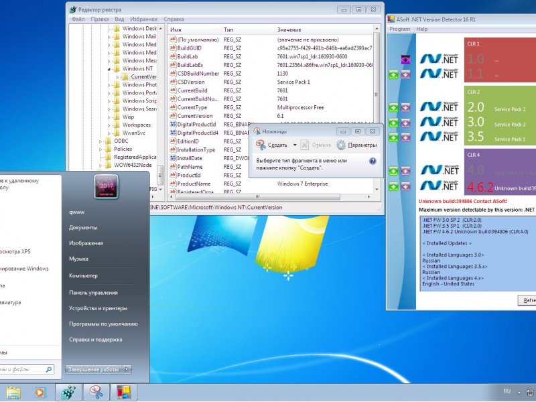Click purple arrow button for .NET 4.6.2
Viewport: 536px width, 402px height.
pyautogui.click(x=405, y=186)
